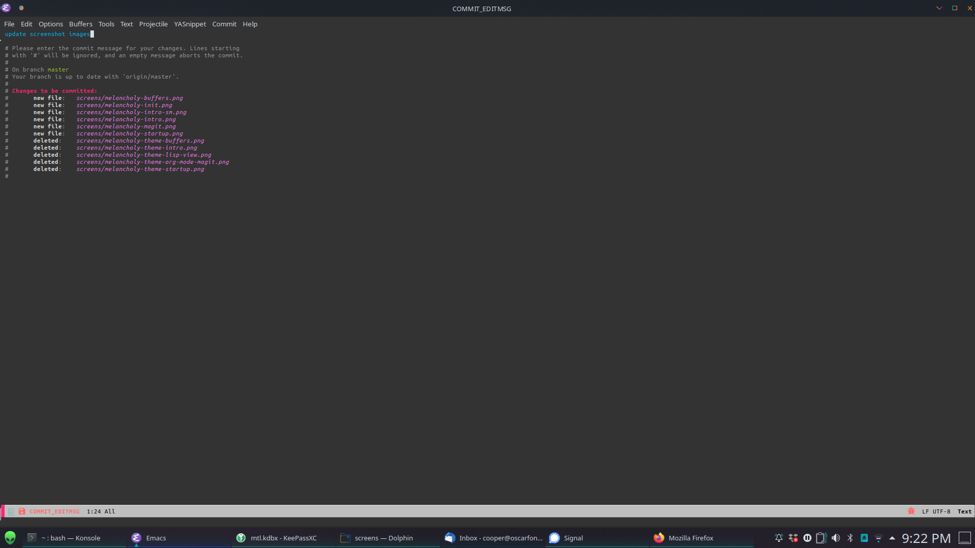Open the Buffers menu
This screenshot has height=548, width=975.
(x=81, y=24)
